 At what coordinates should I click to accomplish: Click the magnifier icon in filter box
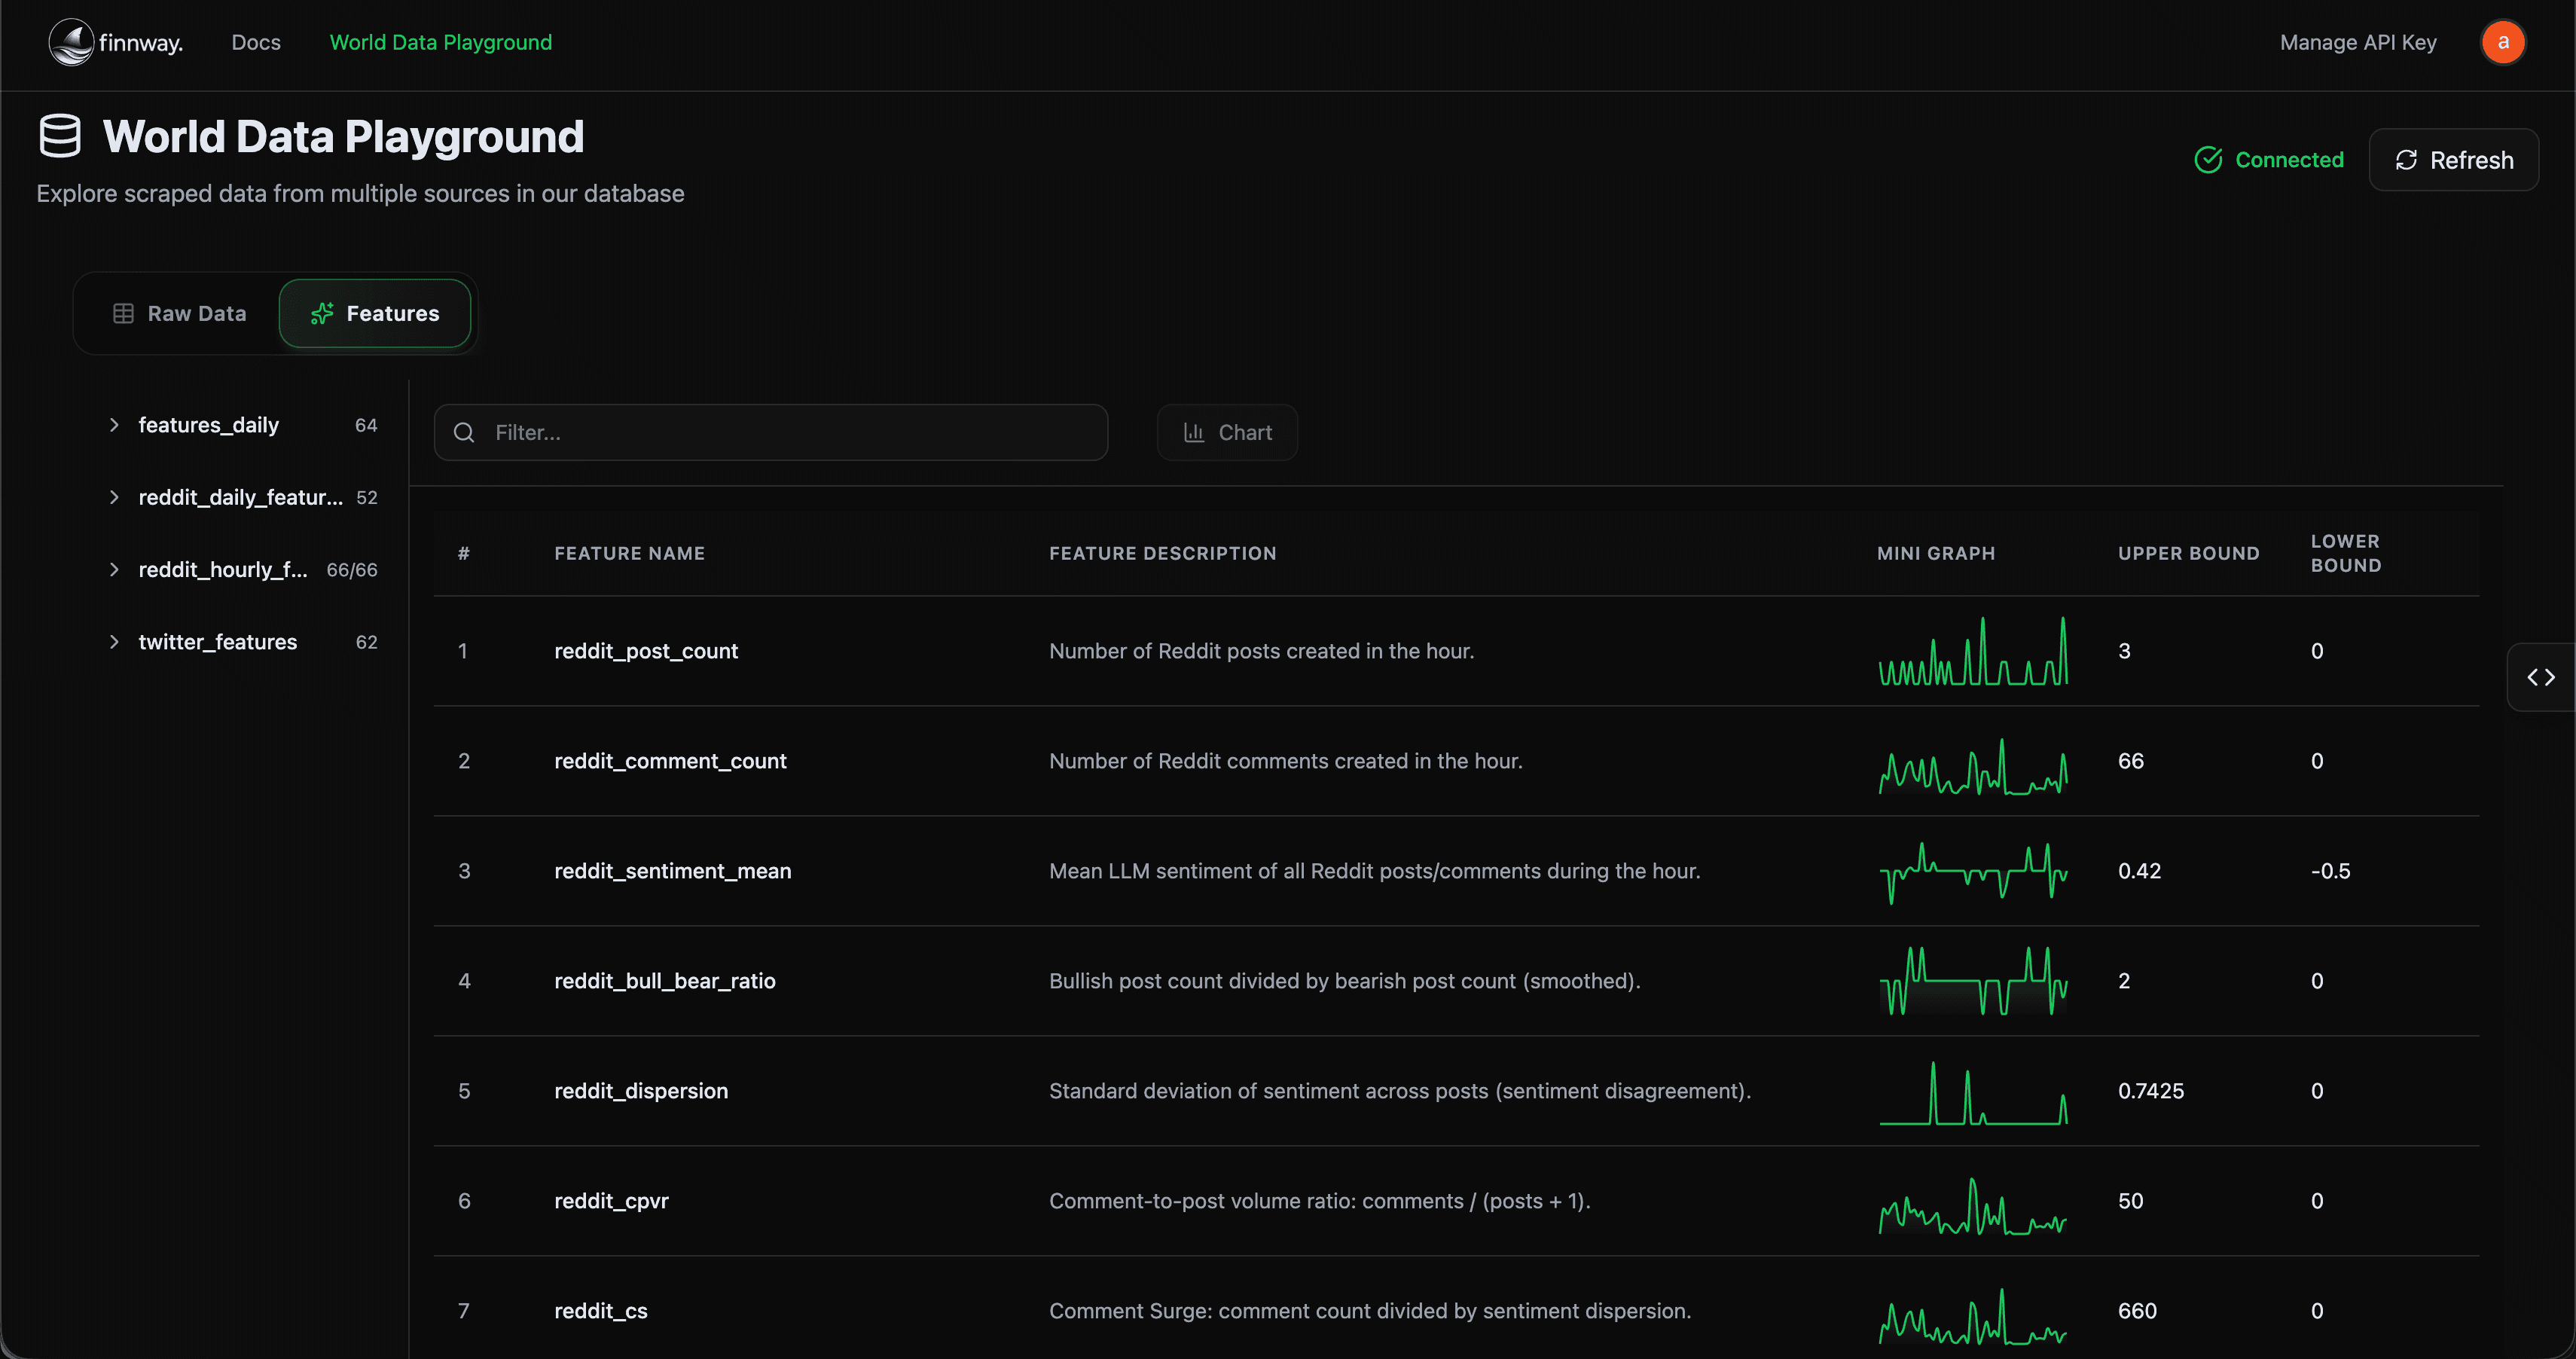pyautogui.click(x=464, y=433)
